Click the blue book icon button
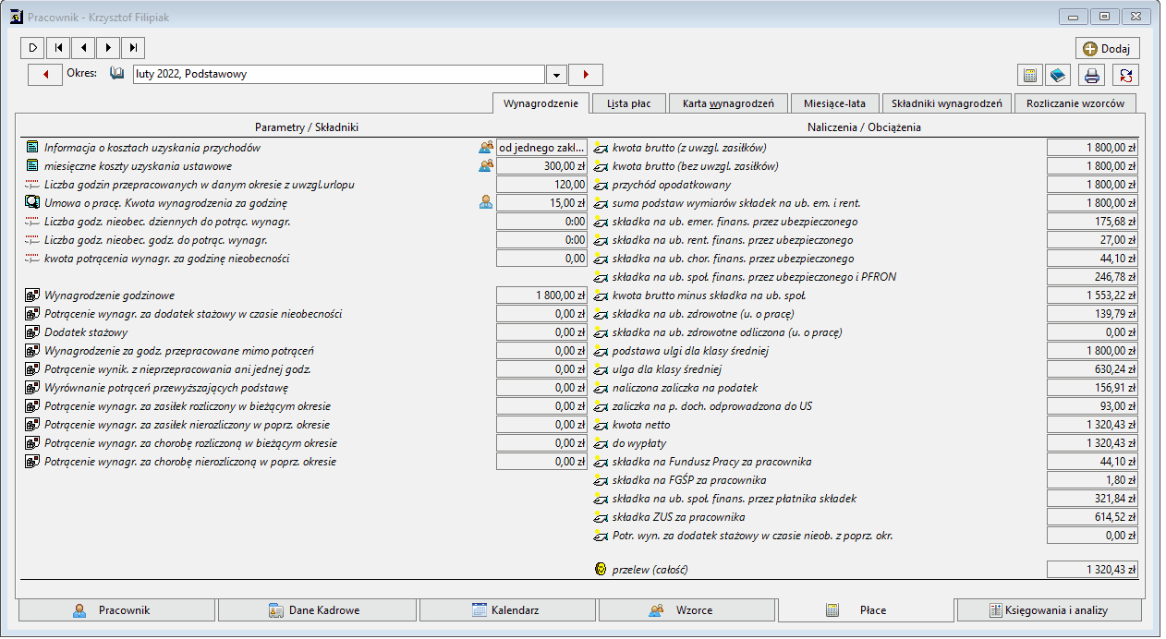Viewport: 1166px width, 639px height. (1059, 75)
